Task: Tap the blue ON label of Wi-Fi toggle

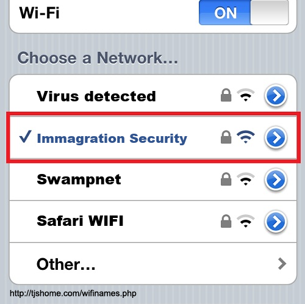Action: [x=225, y=13]
